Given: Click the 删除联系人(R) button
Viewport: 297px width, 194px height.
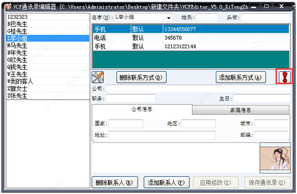Looking at the screenshot, I should 115,183.
